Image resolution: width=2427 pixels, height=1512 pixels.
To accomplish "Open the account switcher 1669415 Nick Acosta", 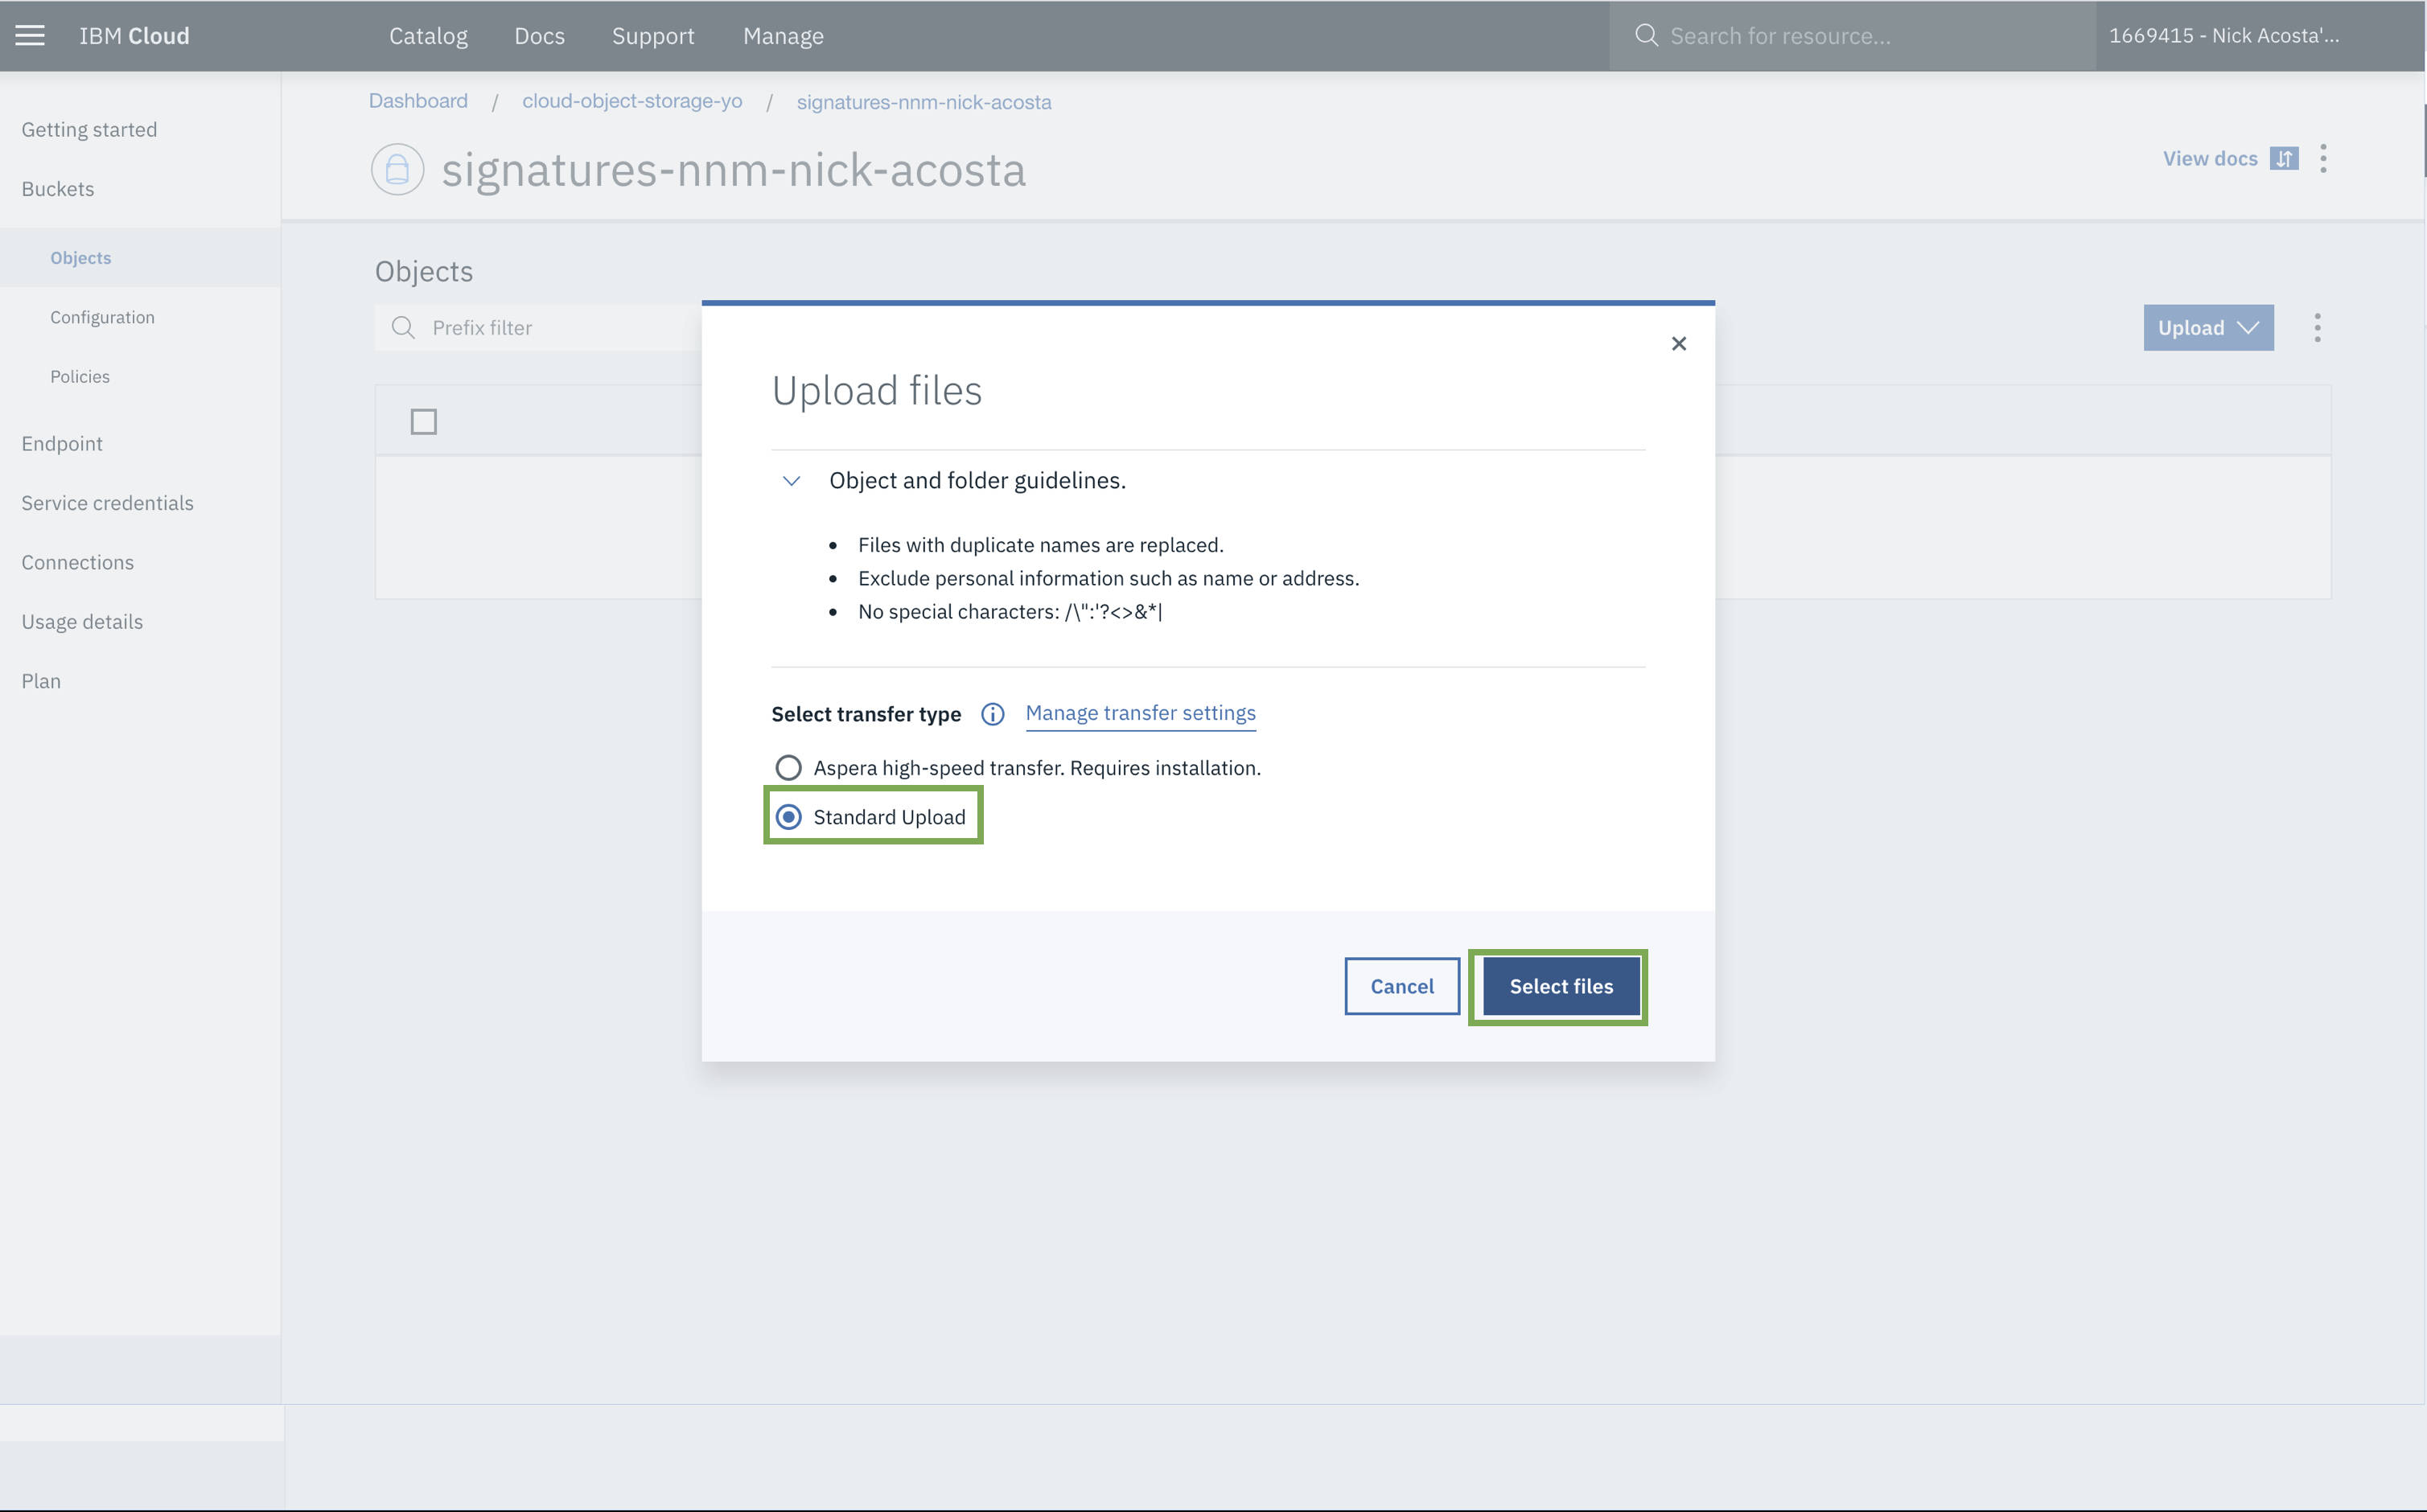I will tap(2224, 36).
